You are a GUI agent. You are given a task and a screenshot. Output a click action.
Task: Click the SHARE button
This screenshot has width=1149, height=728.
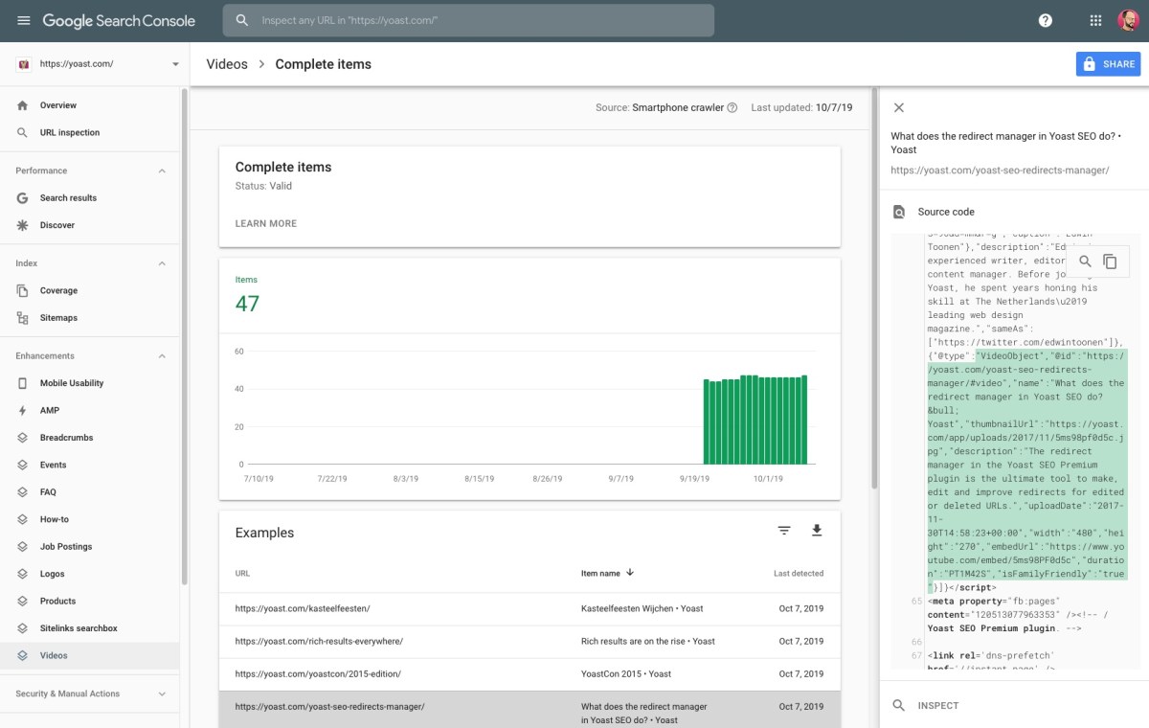click(1109, 64)
